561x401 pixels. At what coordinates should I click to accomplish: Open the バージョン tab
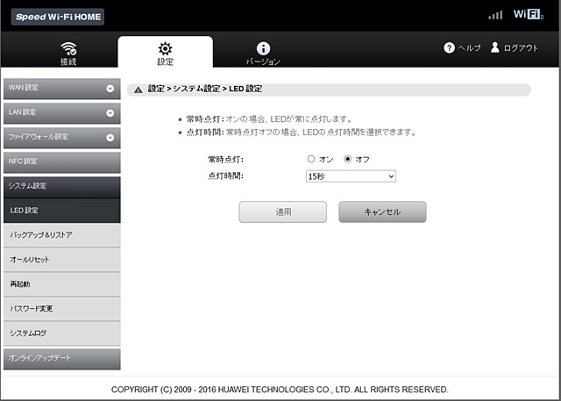[x=263, y=54]
